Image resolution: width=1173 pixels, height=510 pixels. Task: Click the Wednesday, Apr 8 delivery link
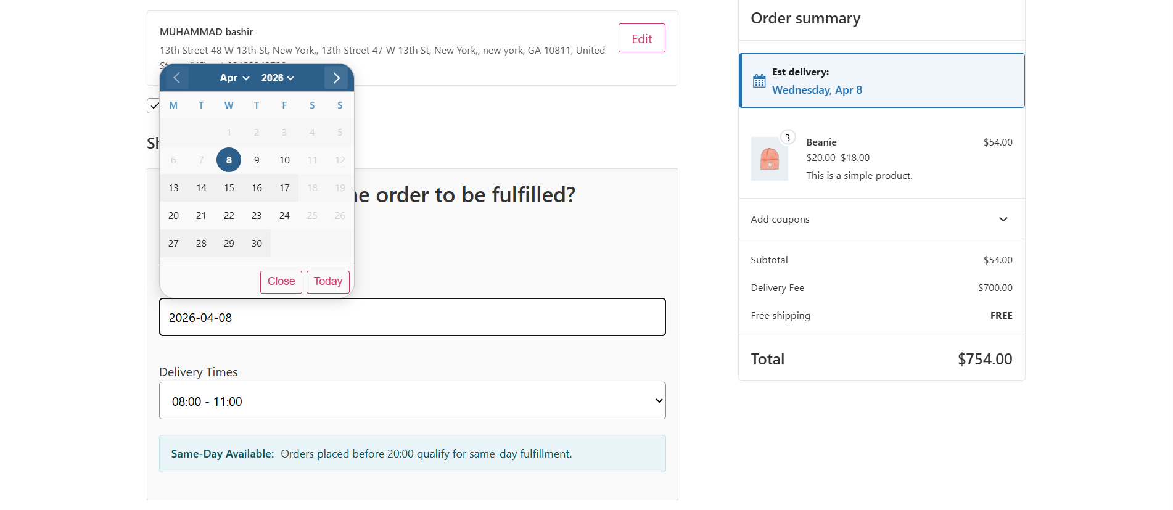[817, 90]
